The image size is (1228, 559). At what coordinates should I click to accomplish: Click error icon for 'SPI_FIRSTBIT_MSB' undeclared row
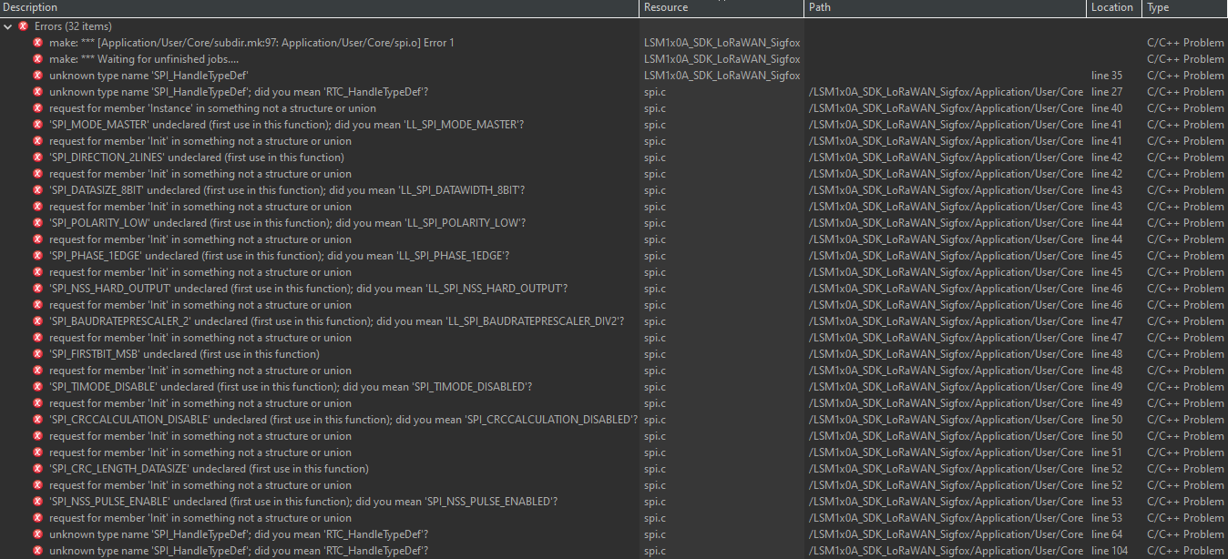click(38, 354)
